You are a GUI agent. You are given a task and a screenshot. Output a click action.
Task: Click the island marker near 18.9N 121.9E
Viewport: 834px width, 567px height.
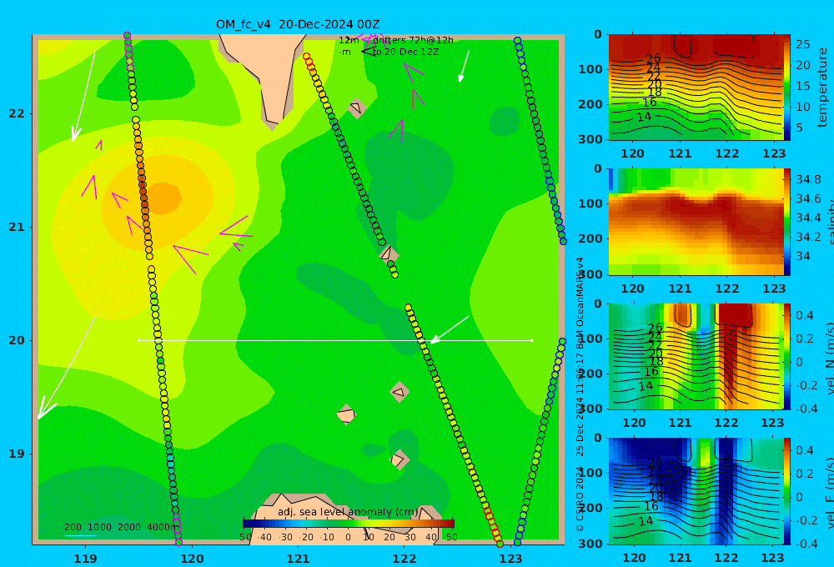coord(399,459)
